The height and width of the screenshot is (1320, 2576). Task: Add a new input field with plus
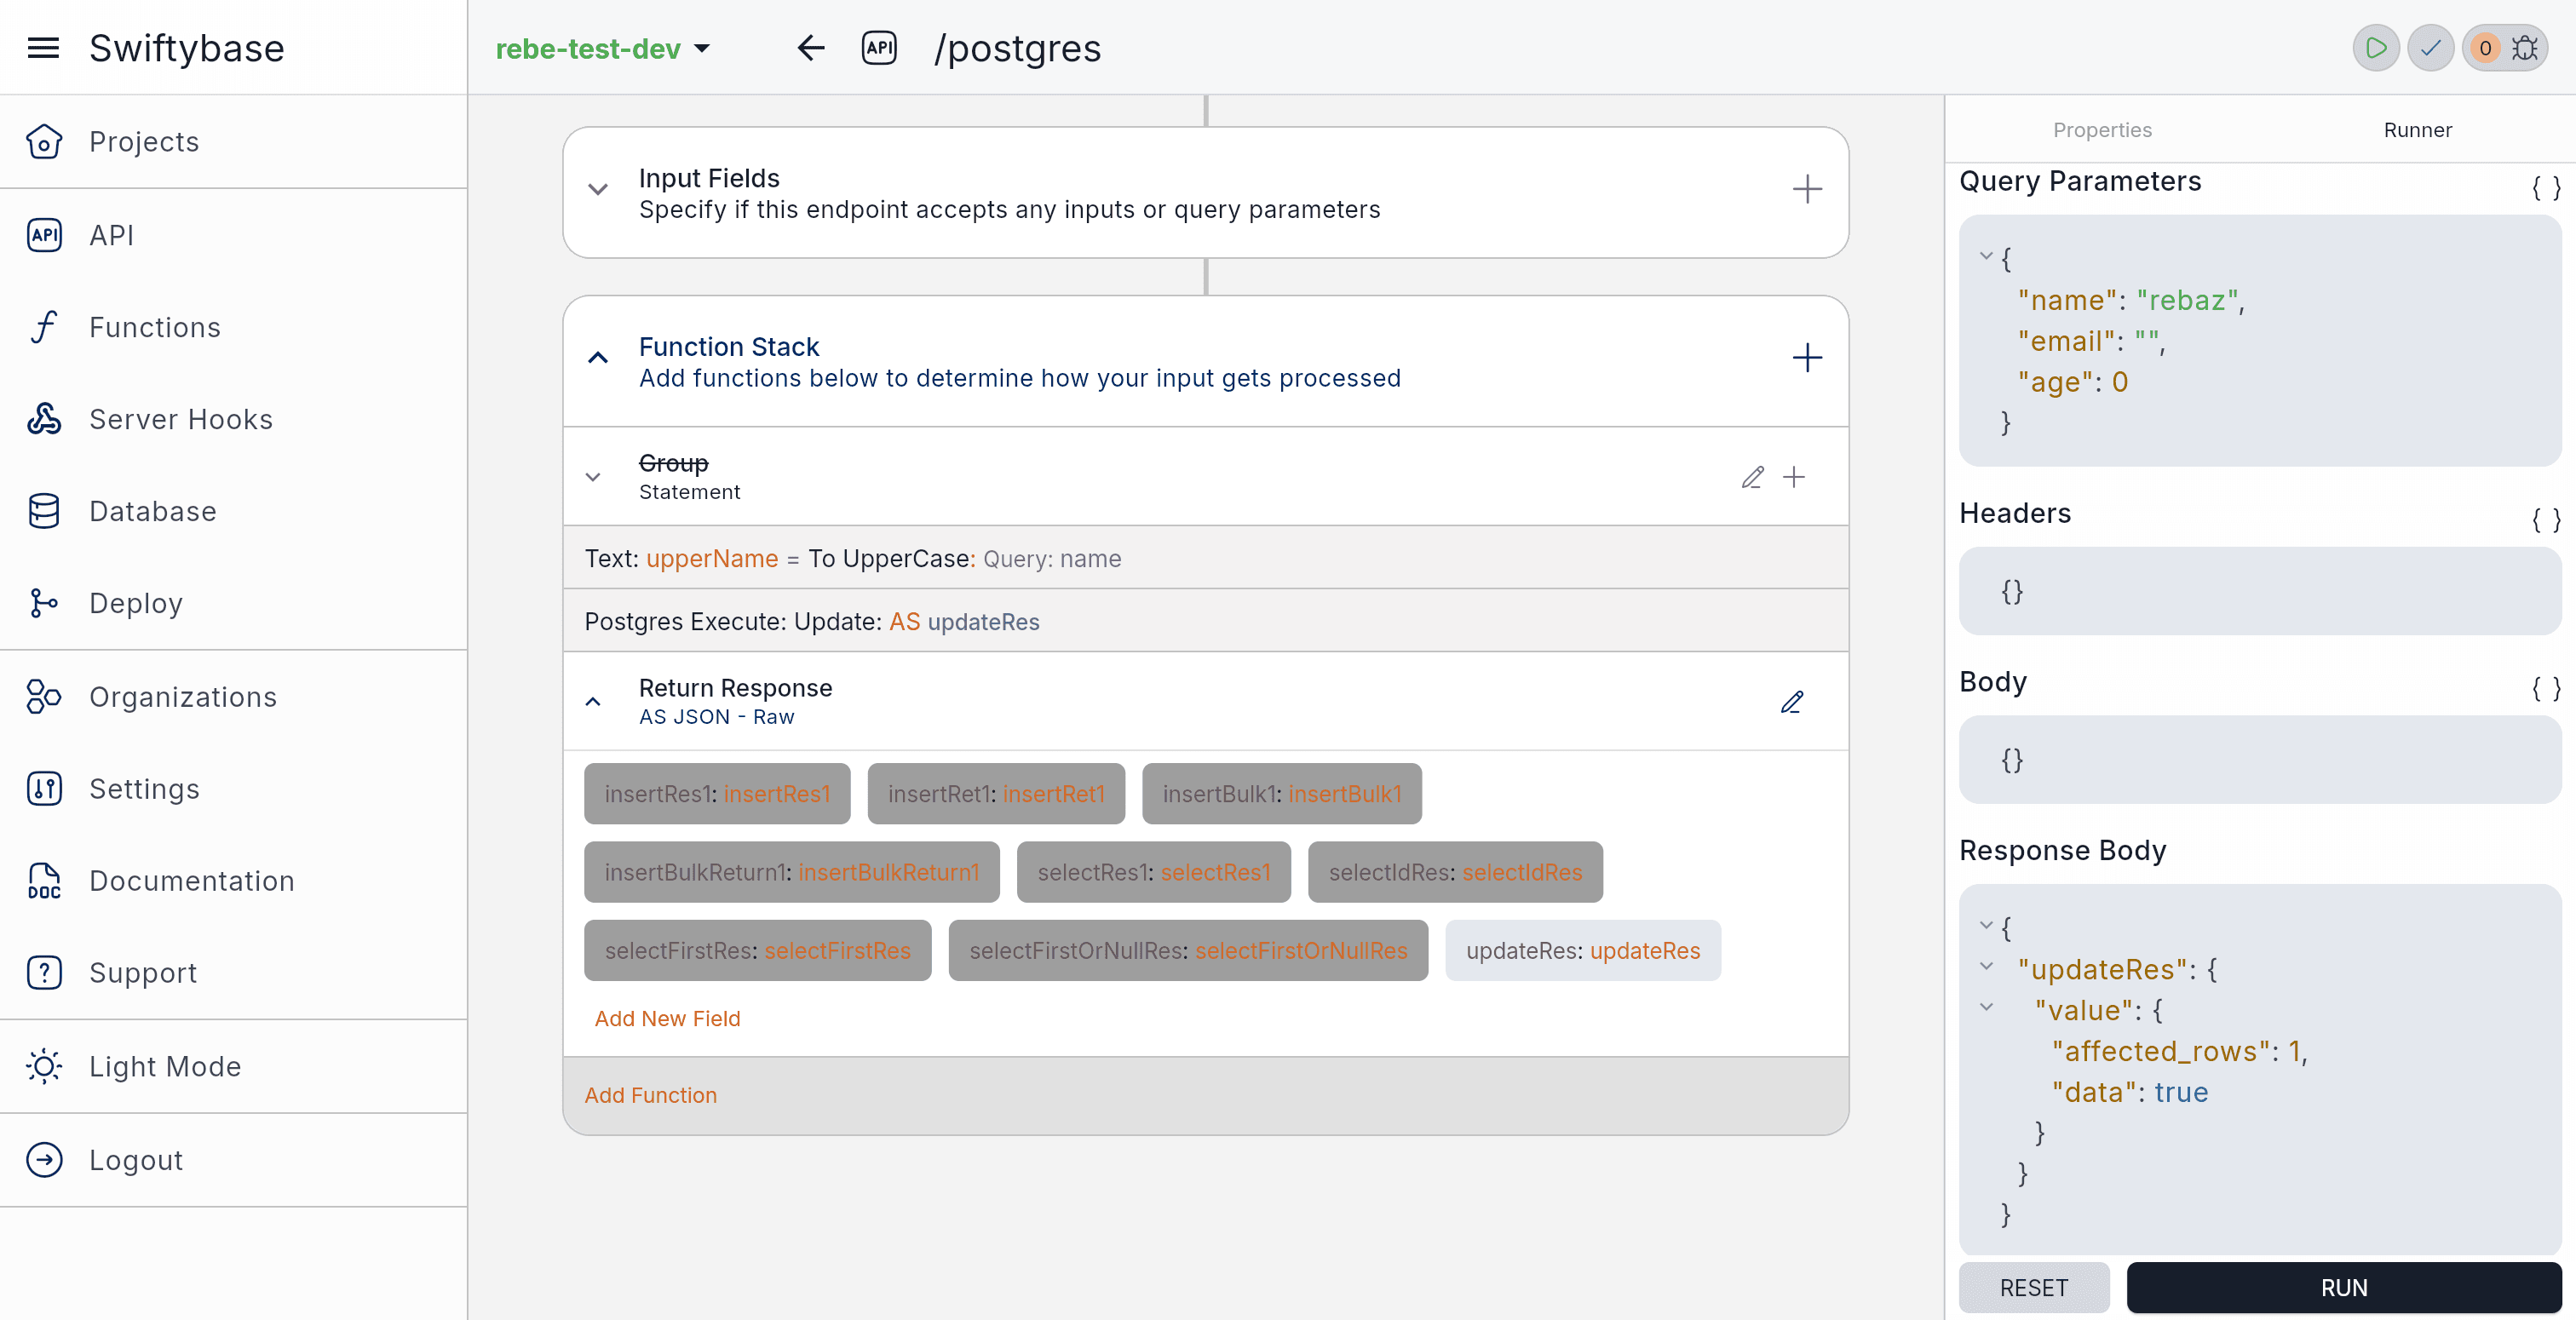[x=1807, y=190]
